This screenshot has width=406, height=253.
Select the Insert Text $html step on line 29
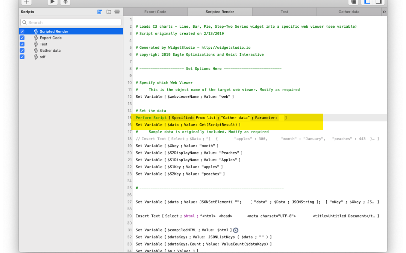click(x=257, y=216)
